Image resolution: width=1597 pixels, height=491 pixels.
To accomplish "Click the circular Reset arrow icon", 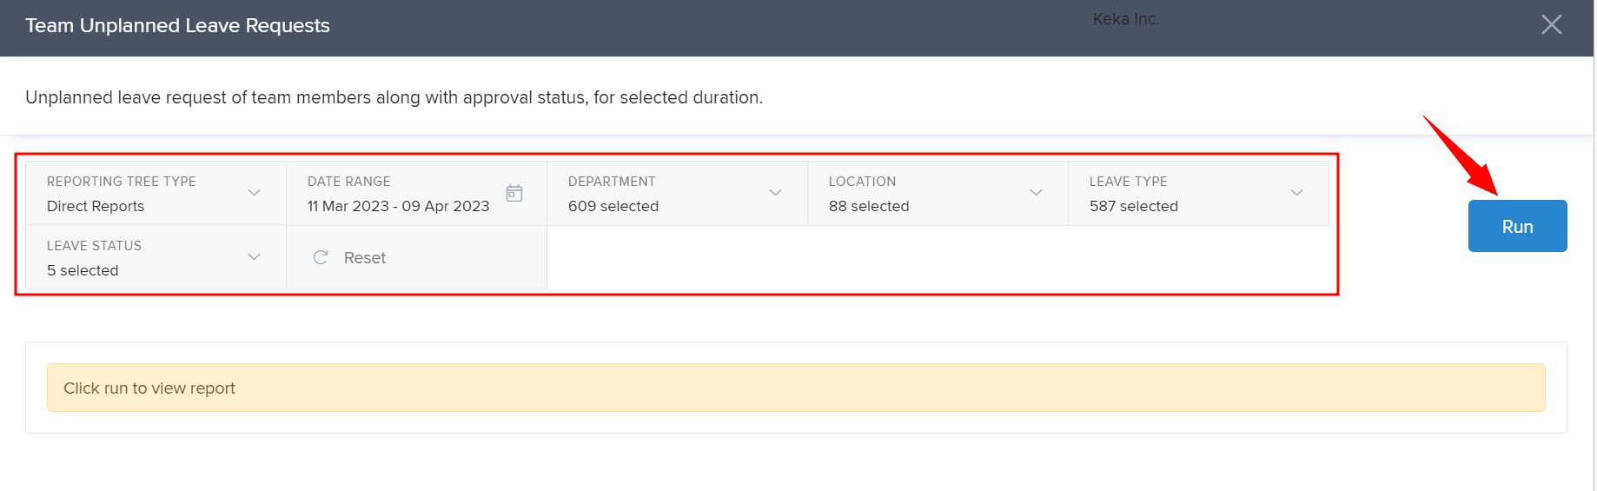I will [321, 257].
